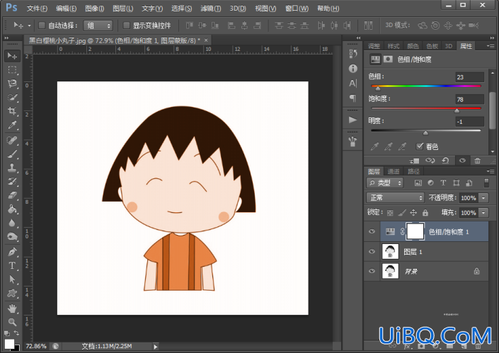Screen dimensions: 499x353
Task: Select the layer mask thumbnail of 色相/饱和度 1
Action: point(415,231)
